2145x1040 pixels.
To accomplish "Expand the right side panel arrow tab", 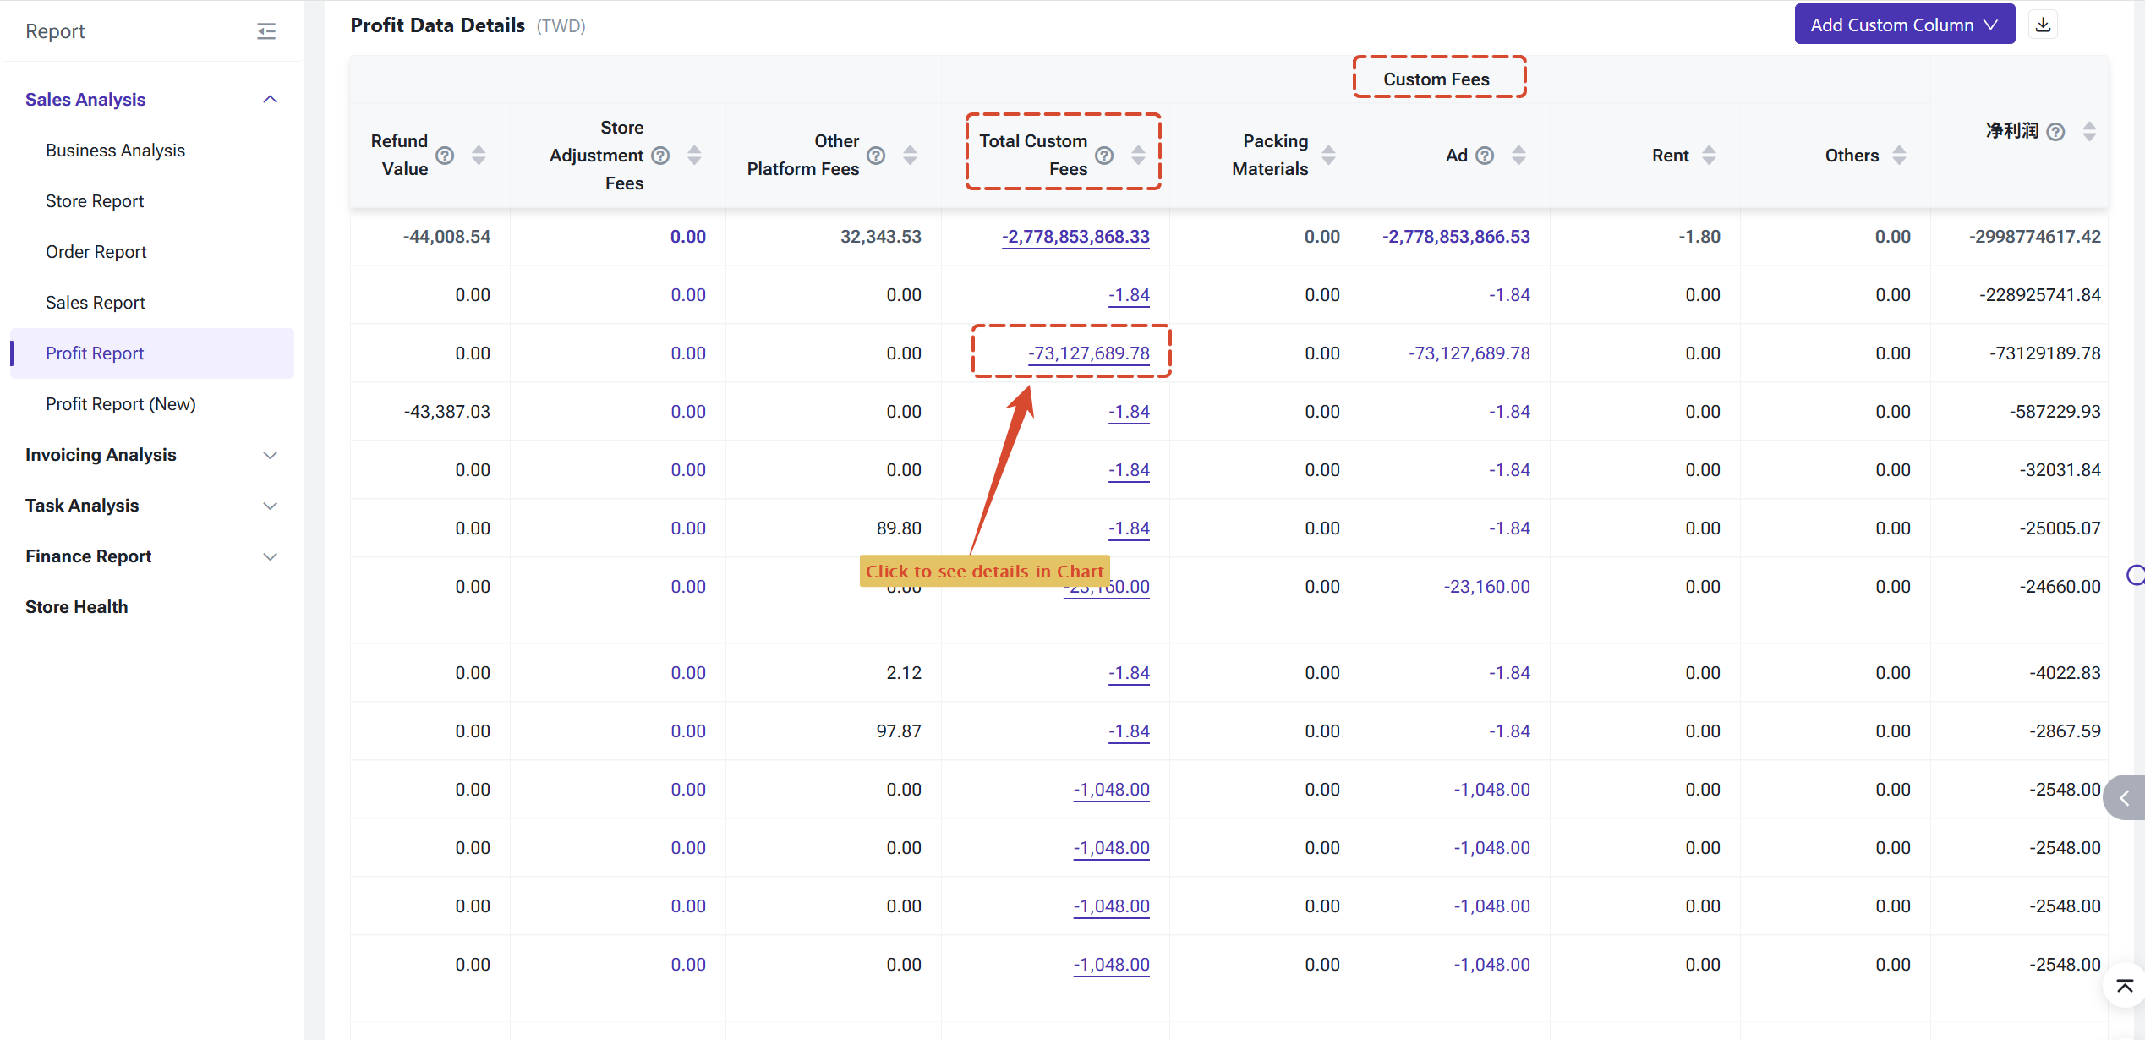I will click(2126, 797).
